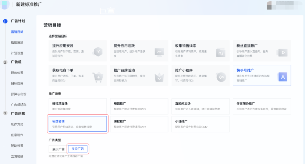This screenshot has width=305, height=164.
Task: Go to 监测链接 in sidebar
Action: pyautogui.click(x=17, y=156)
